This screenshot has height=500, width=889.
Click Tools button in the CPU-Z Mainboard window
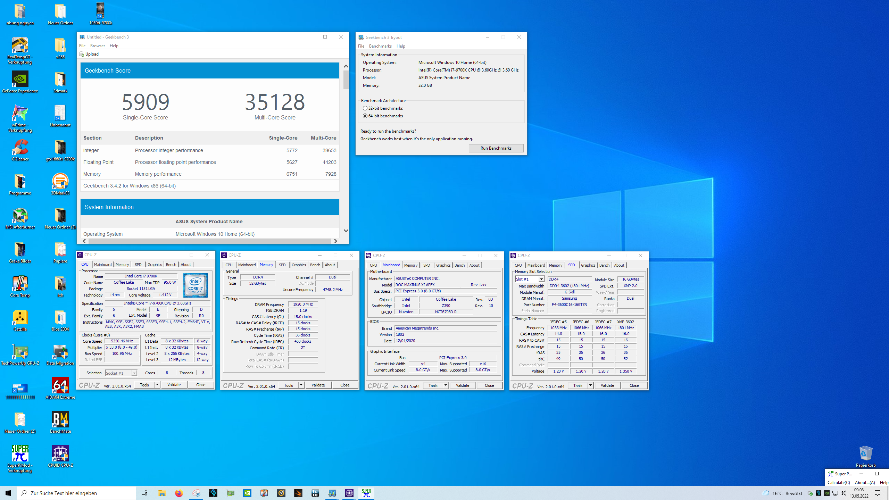(x=433, y=385)
